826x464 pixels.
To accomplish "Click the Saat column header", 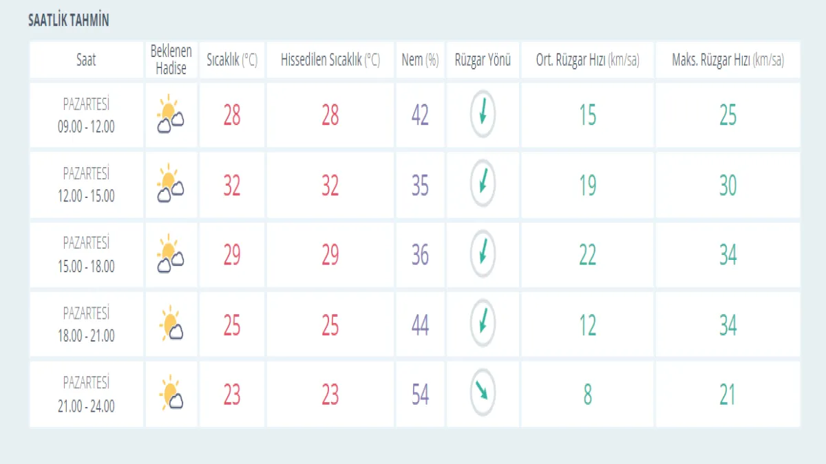I will point(86,60).
